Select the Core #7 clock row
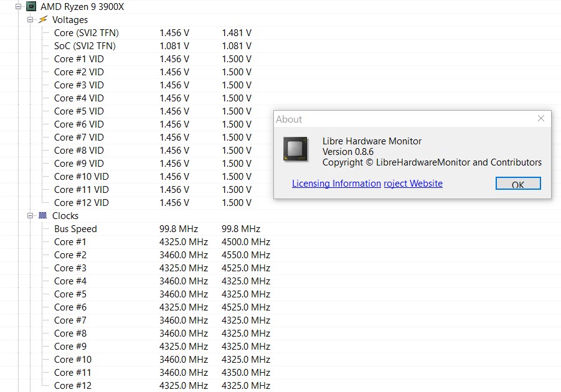 point(162,320)
